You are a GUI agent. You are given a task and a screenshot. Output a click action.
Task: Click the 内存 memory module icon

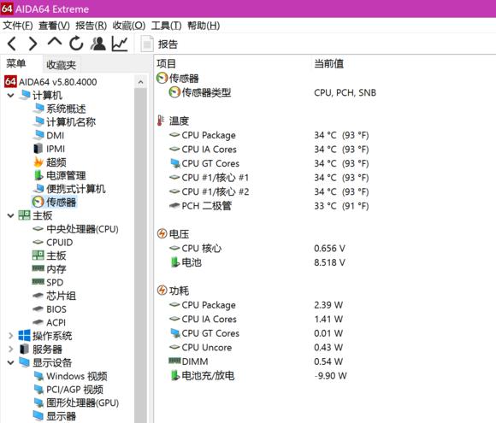tap(38, 268)
